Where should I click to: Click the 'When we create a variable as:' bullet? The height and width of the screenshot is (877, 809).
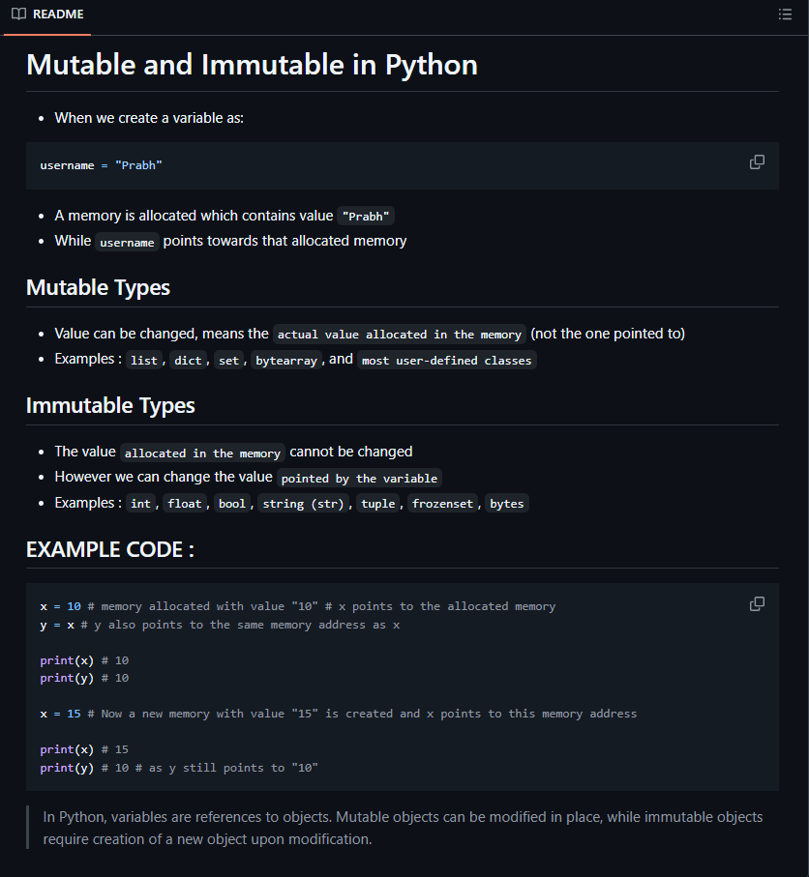[149, 118]
